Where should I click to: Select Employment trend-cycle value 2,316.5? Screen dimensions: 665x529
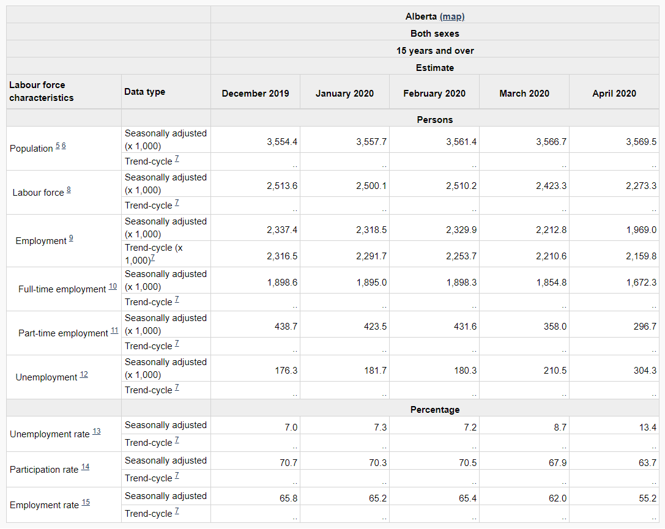(282, 256)
